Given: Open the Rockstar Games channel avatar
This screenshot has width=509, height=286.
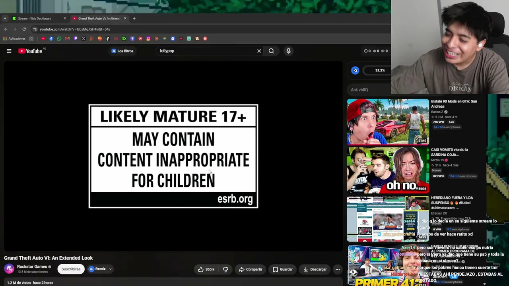Looking at the screenshot, I should pyautogui.click(x=9, y=269).
